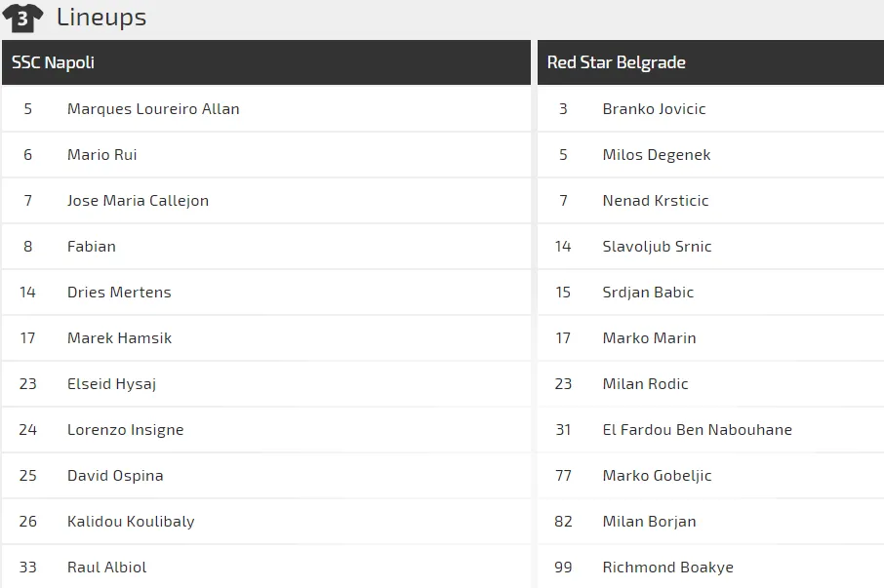The width and height of the screenshot is (884, 588).
Task: Open Marek Hamsik's player entry
Action: point(119,338)
